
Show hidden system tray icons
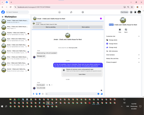coord(122,106)
